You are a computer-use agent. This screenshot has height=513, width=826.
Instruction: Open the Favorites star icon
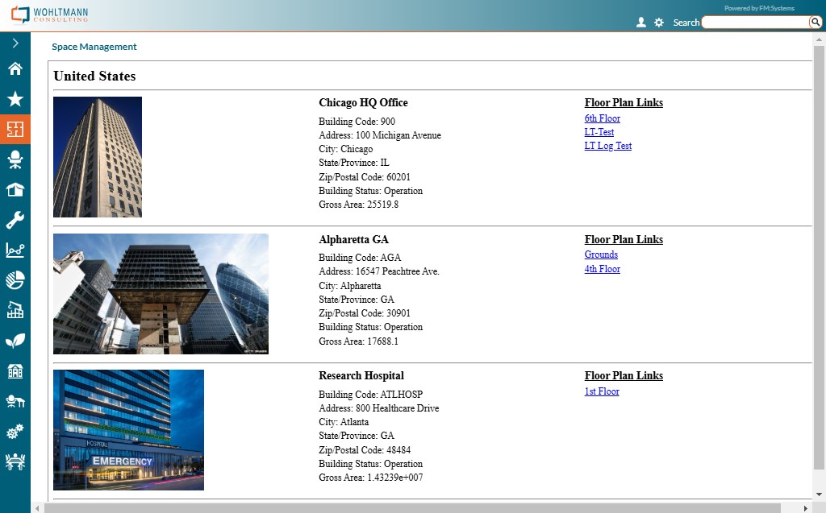pyautogui.click(x=15, y=99)
